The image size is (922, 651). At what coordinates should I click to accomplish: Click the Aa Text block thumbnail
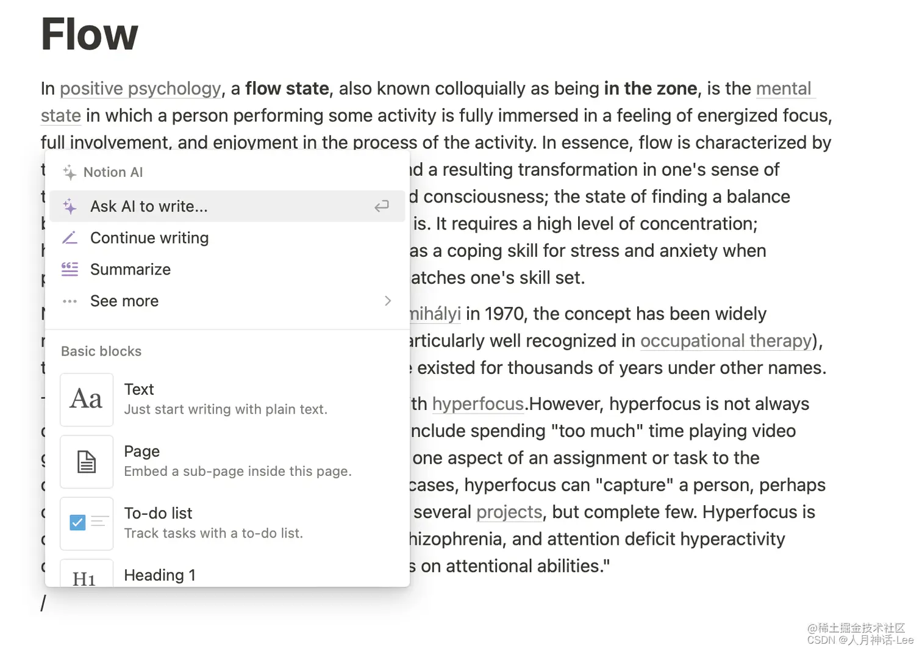click(x=87, y=400)
